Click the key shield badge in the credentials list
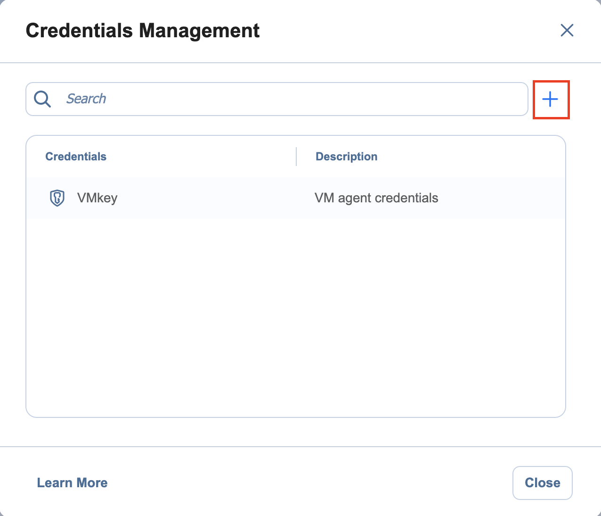 (57, 198)
